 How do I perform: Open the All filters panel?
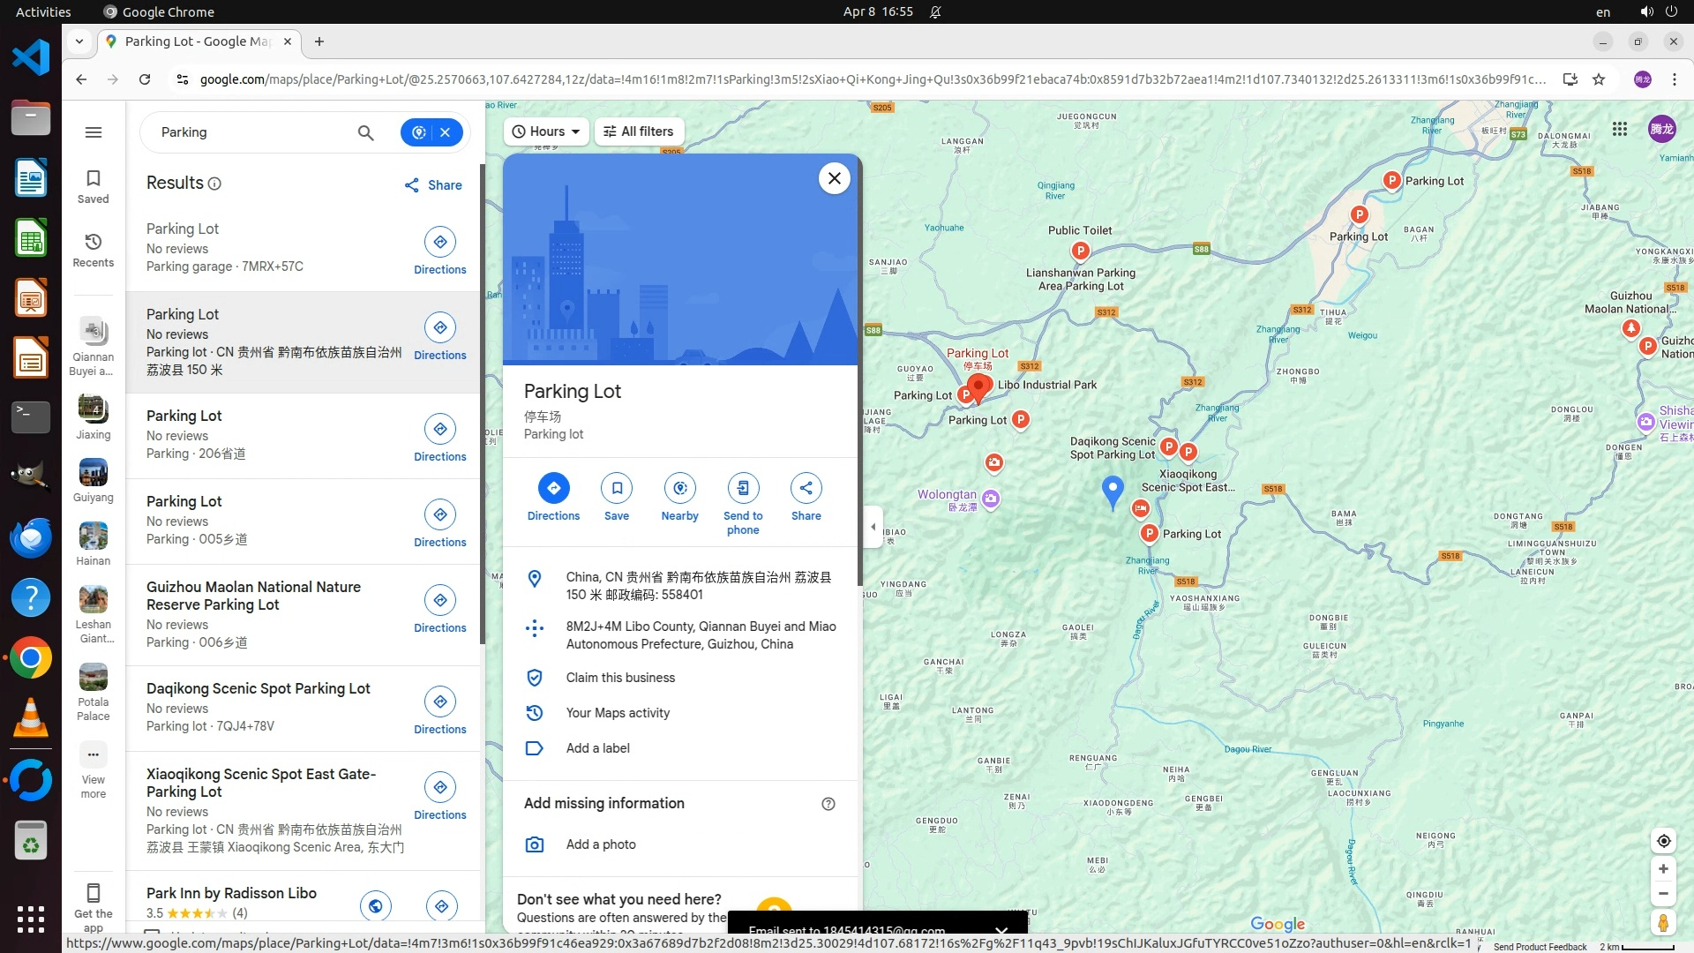(x=639, y=131)
